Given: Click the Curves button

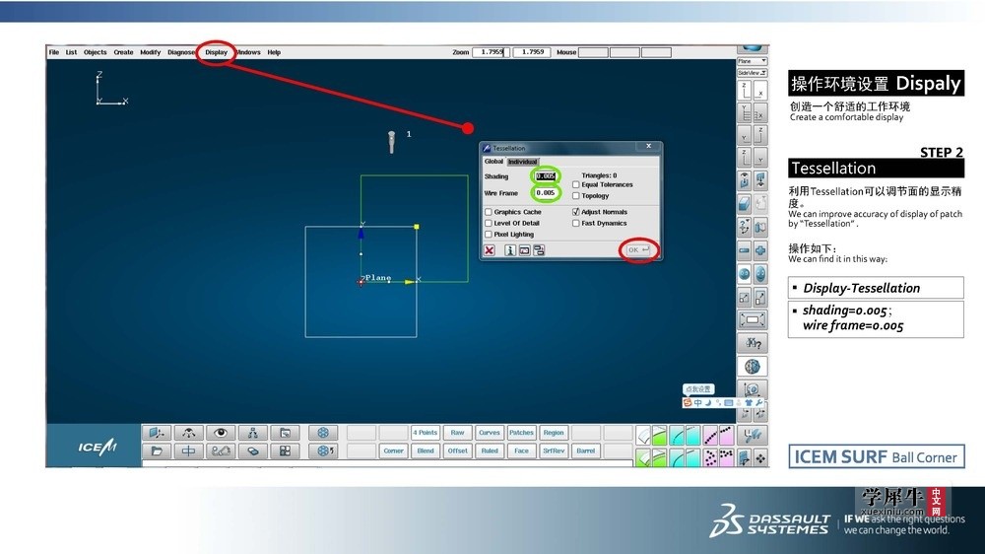Looking at the screenshot, I should point(490,433).
